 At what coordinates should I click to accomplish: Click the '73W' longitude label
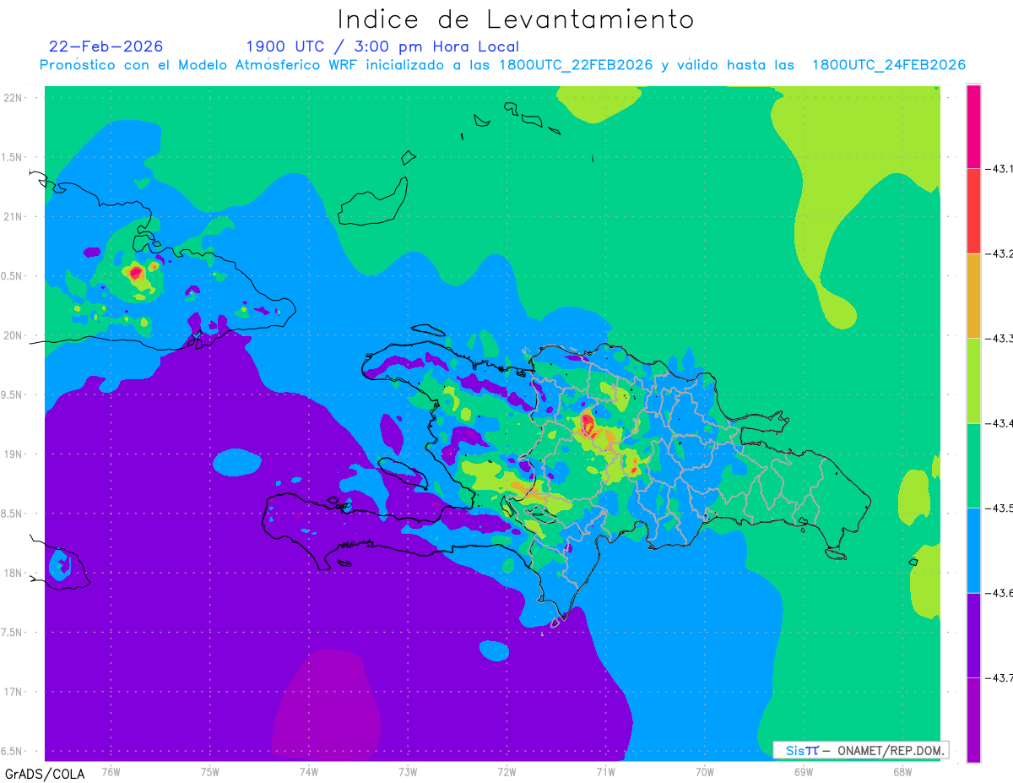click(408, 772)
